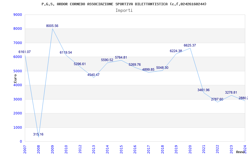Click x-axis year 2009
The image size is (248, 155).
[x=52, y=149]
